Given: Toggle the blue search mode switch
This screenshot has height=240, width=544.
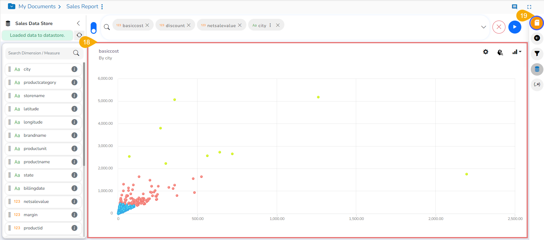Looking at the screenshot, I should pos(94,28).
